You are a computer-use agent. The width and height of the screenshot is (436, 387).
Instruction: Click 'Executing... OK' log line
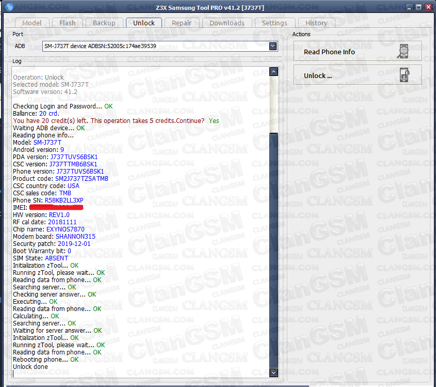coord(35,302)
